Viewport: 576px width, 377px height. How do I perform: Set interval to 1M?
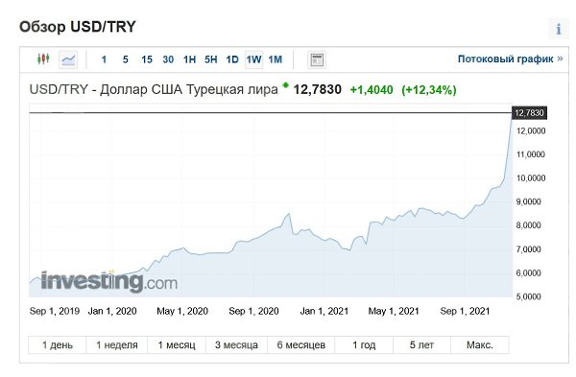click(276, 59)
